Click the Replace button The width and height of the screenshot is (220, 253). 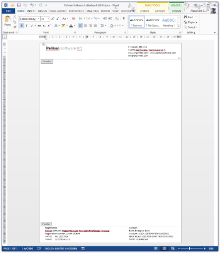[x=191, y=22]
